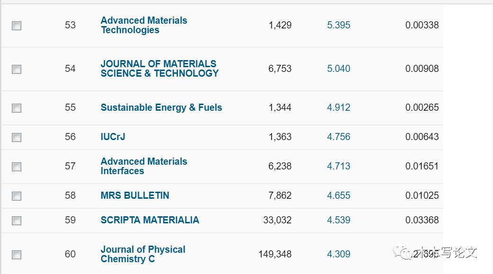Check the Advanced Materials Interfaces row box
This screenshot has width=493, height=274.
coord(17,167)
